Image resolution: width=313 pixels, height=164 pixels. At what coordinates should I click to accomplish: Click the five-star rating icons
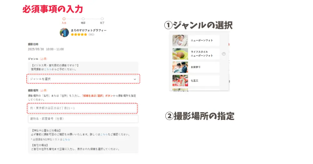[x=79, y=34]
